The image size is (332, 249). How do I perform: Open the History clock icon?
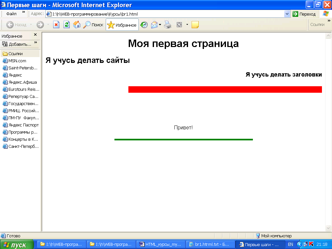[x=144, y=25]
